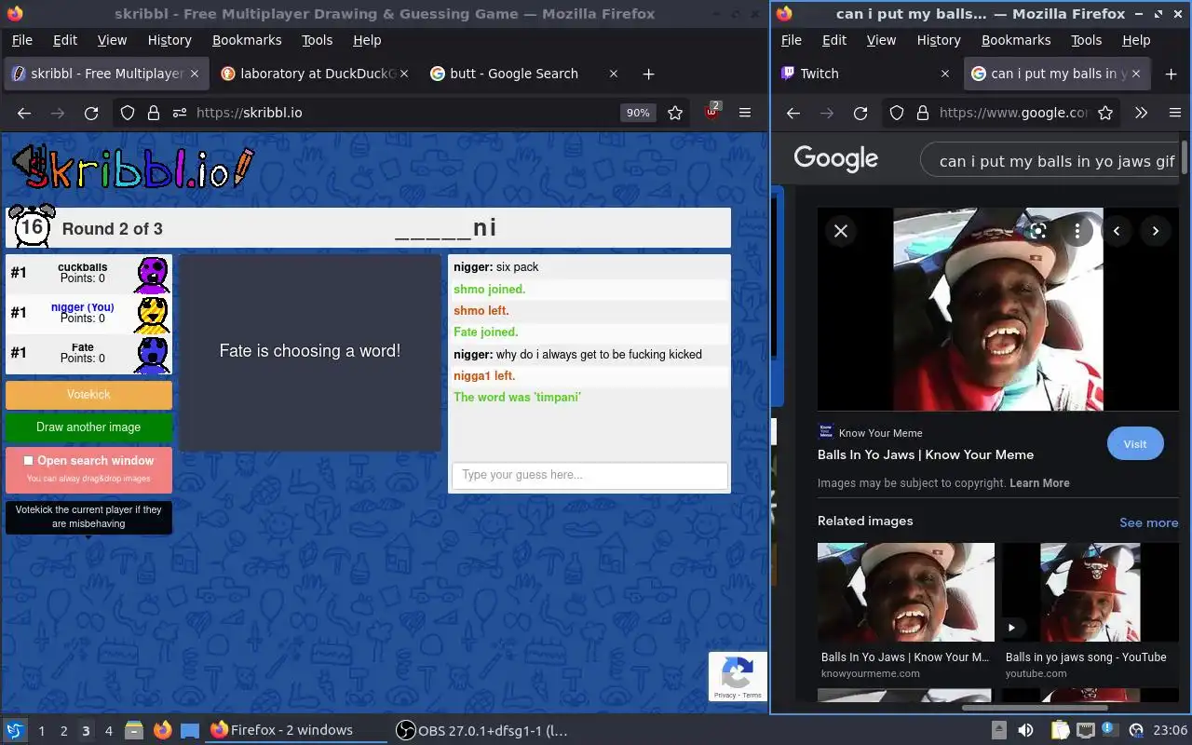Open three-dot options on image preview
The width and height of the screenshot is (1192, 745).
click(x=1077, y=231)
